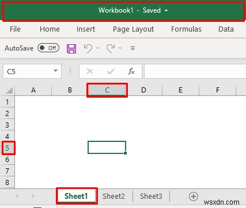
Task: Select row 2 header
Action: pos(7,113)
